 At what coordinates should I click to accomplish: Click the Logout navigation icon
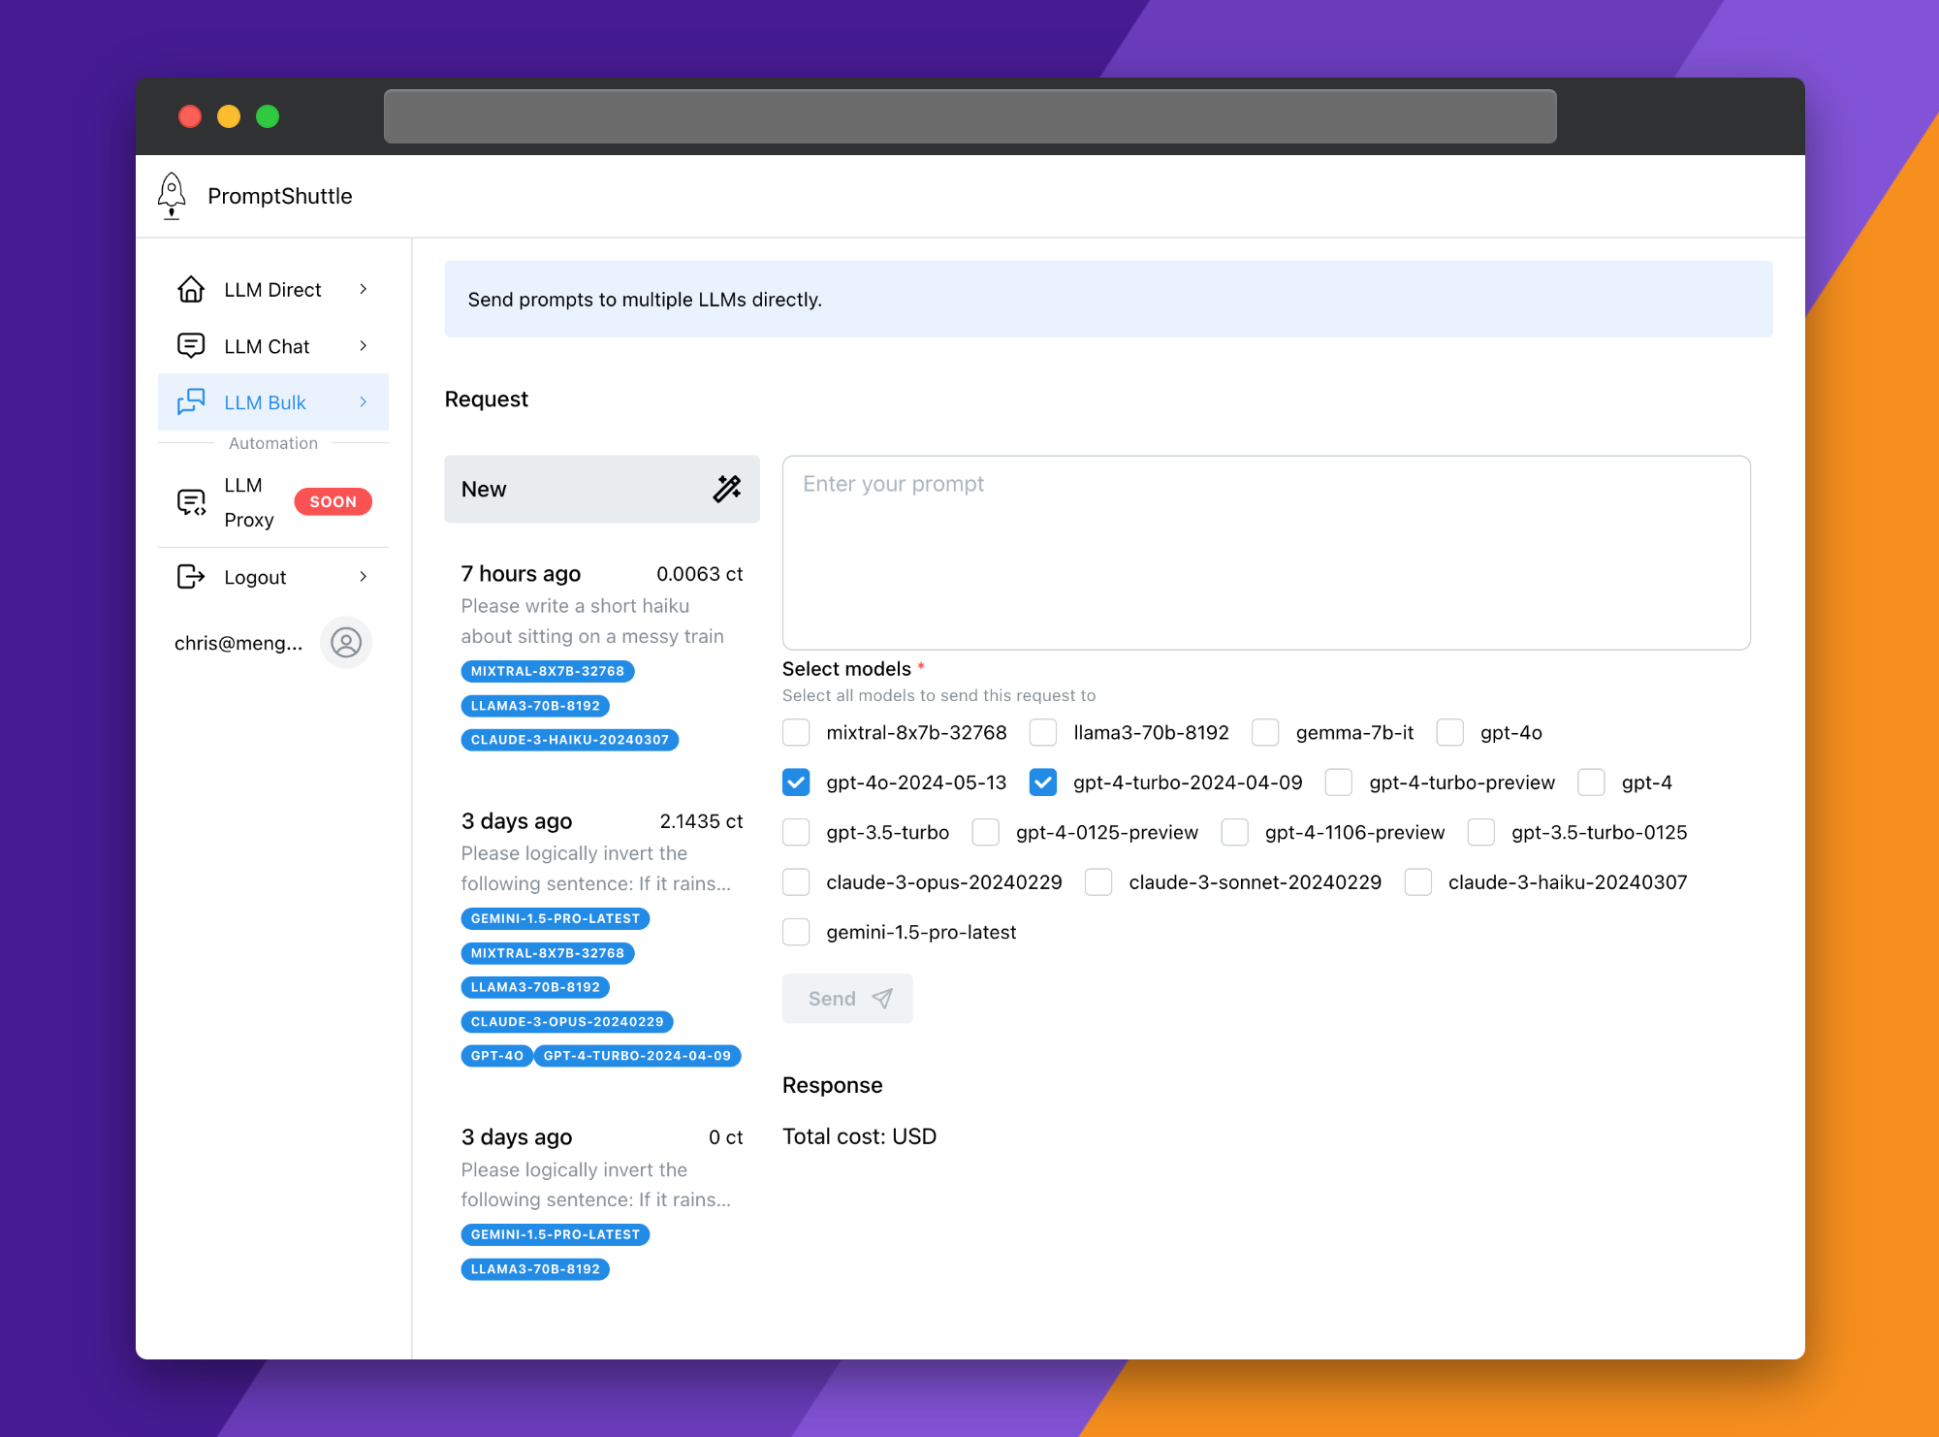coord(190,575)
